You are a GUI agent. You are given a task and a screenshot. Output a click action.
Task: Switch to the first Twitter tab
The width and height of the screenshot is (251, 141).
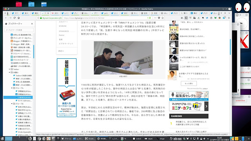coord(15,13)
